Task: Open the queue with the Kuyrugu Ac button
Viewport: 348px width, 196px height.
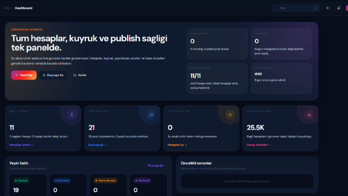Action: (53, 75)
